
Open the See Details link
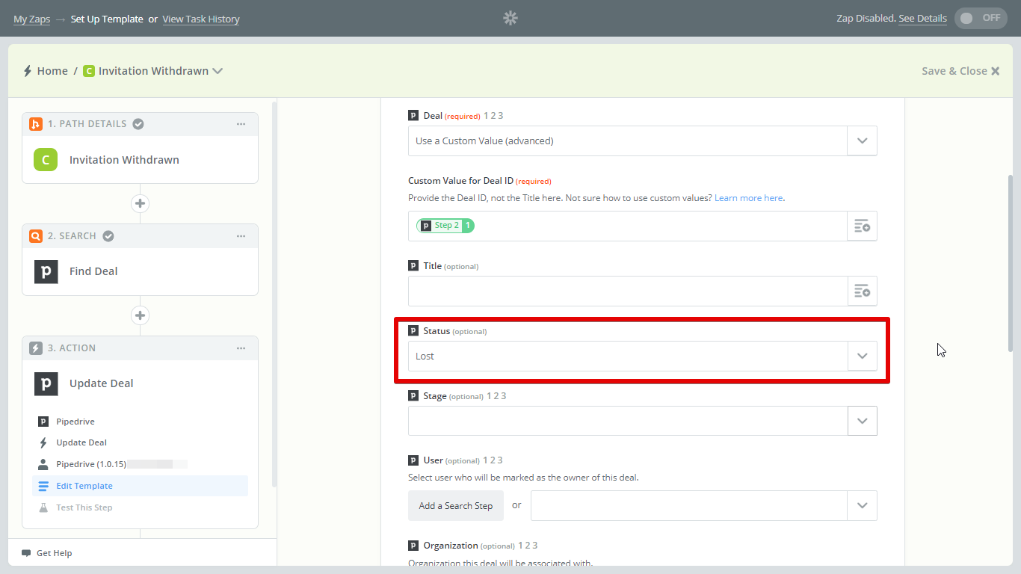pyautogui.click(x=922, y=19)
